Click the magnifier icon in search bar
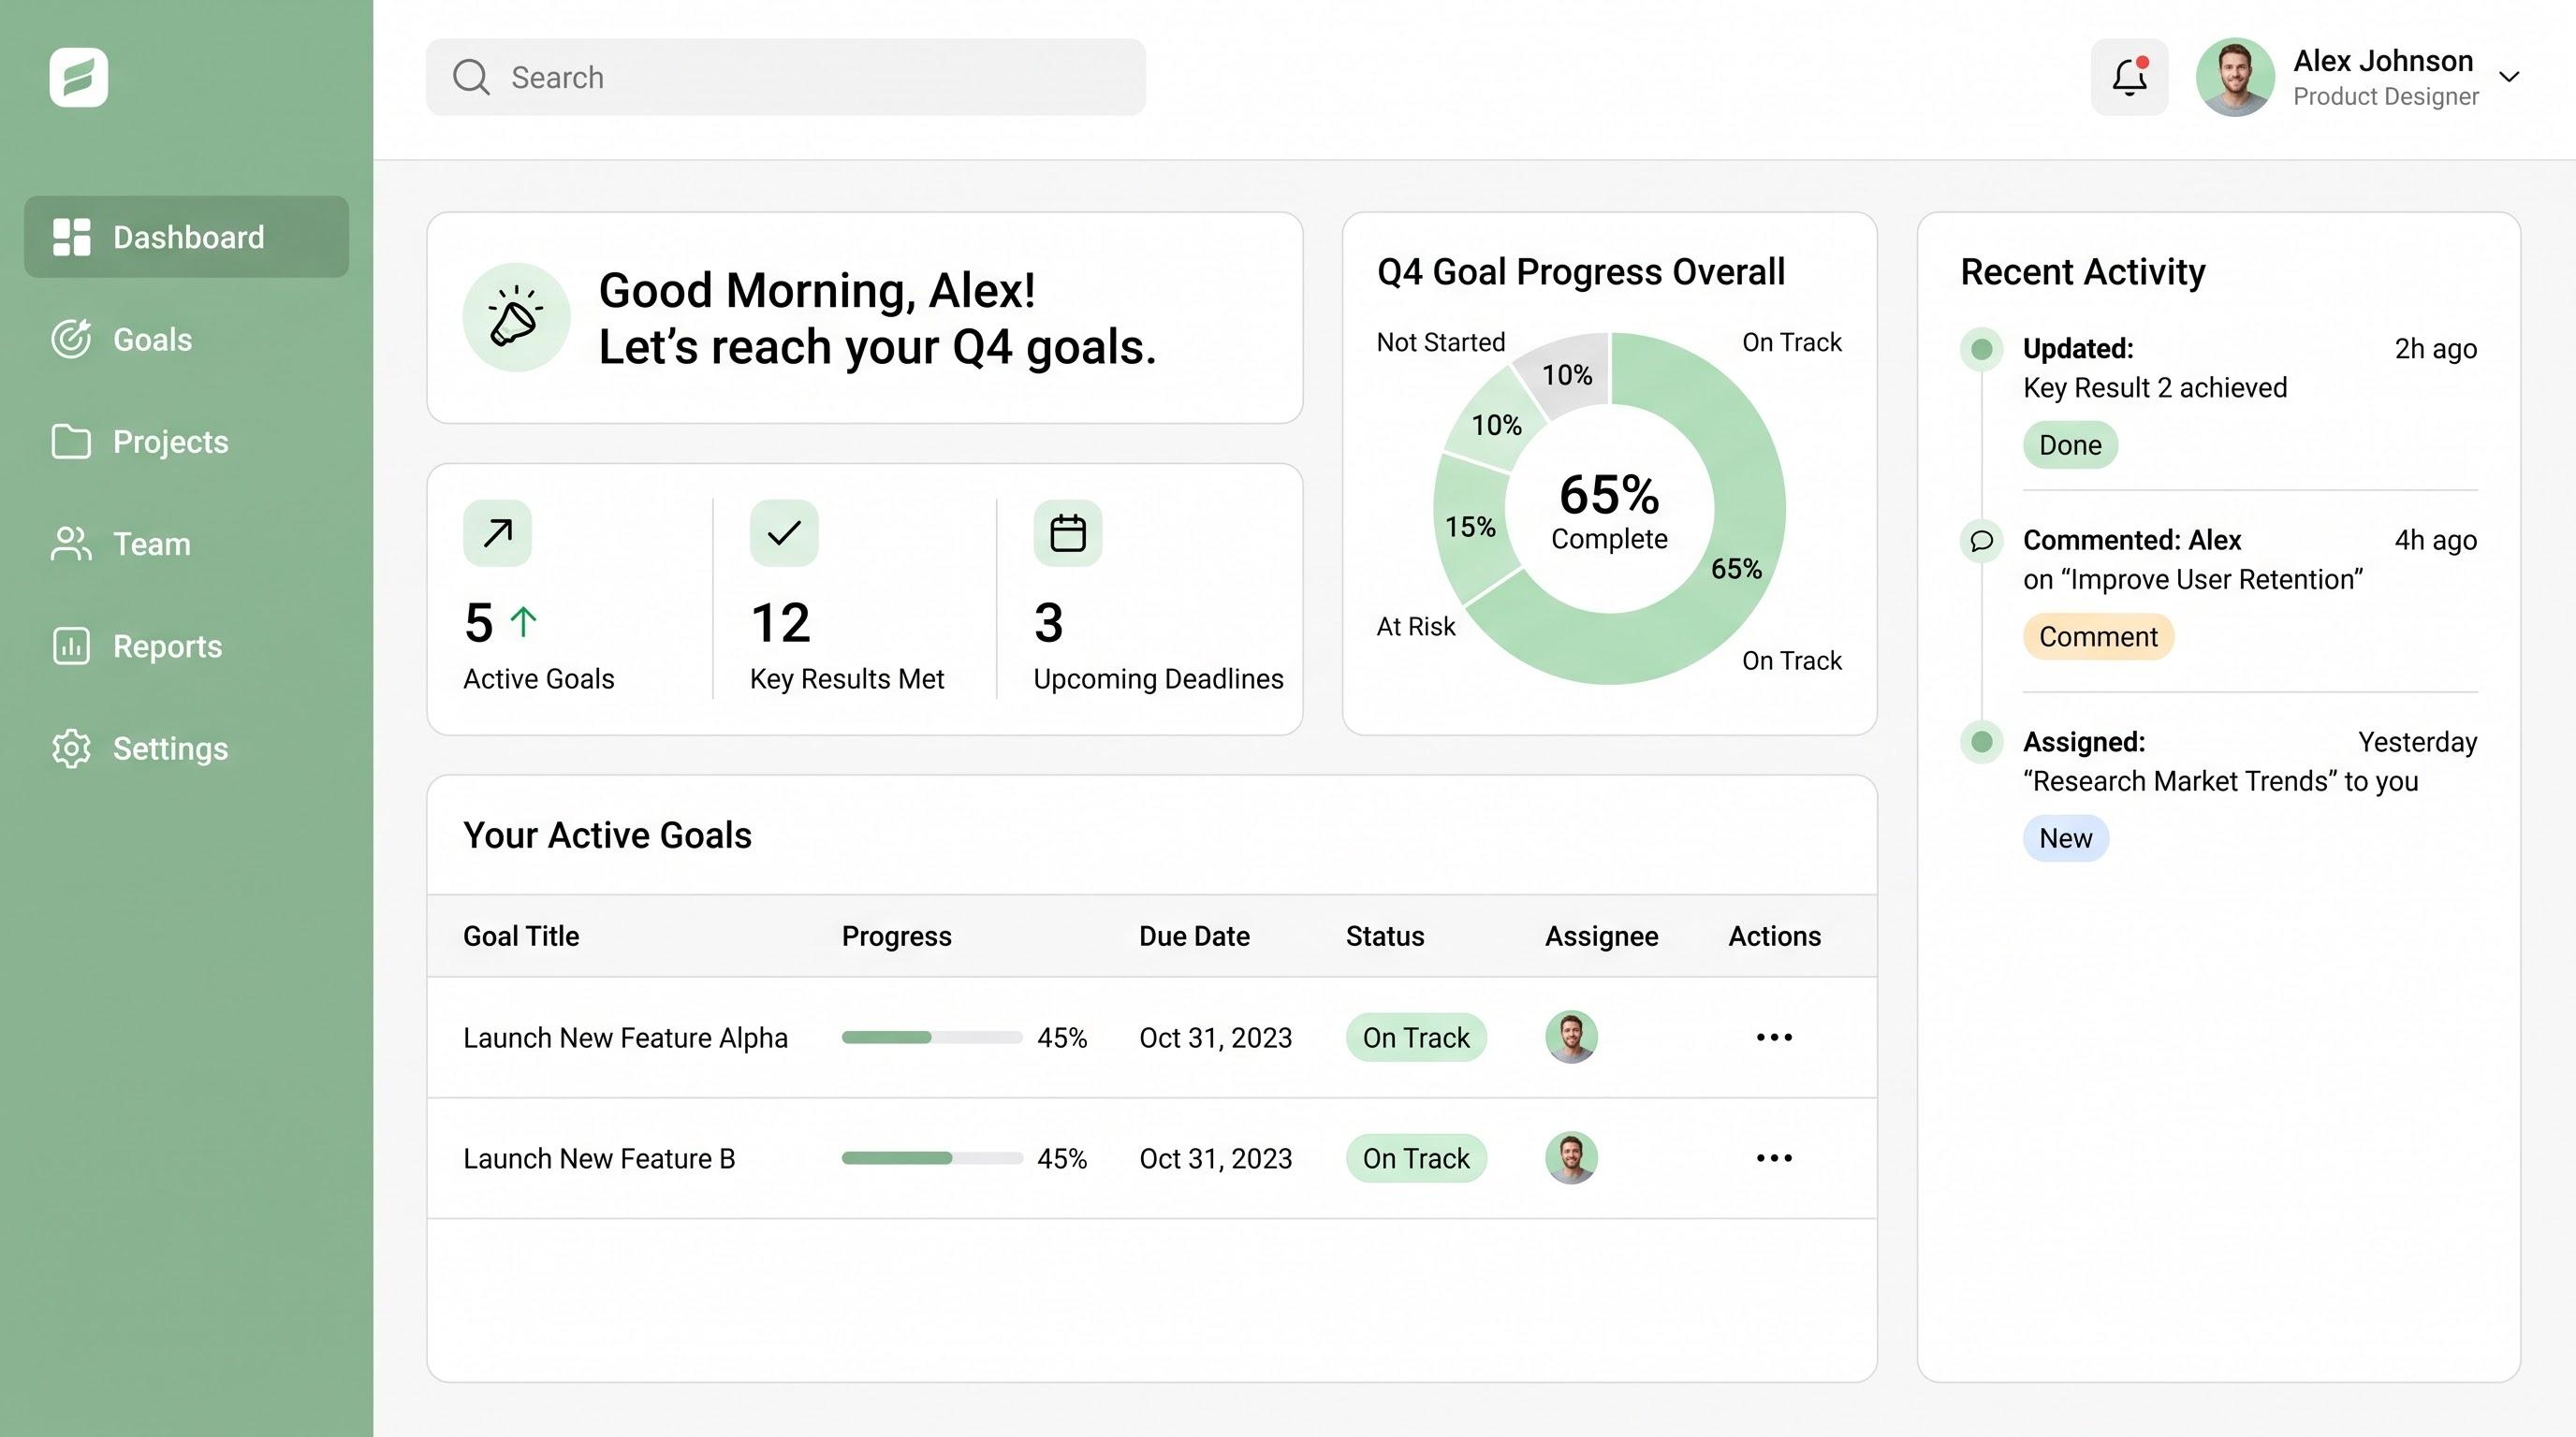The image size is (2576, 1437). tap(471, 77)
